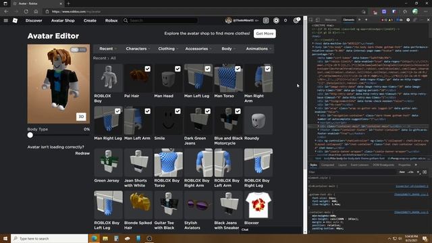Open the Roblox hamburger navigation menu

click(x=6, y=20)
